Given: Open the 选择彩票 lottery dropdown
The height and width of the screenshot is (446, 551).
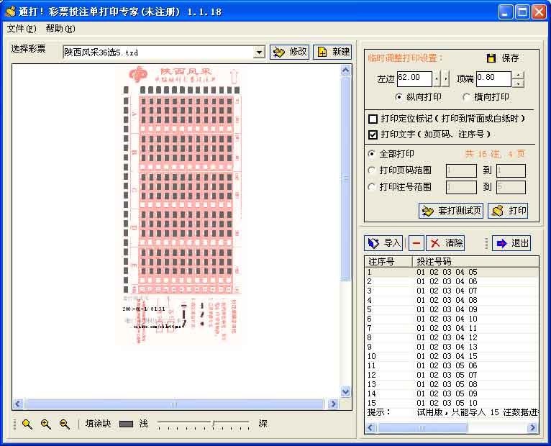Looking at the screenshot, I should point(259,53).
